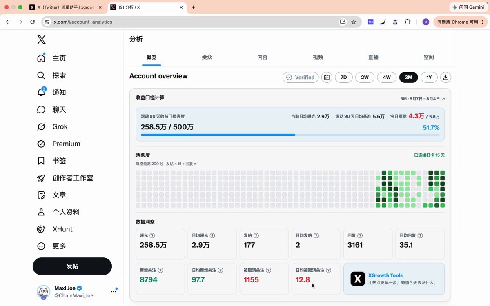Bookmark this page with the star icon
Screen dimensions: 490x306
354,22
